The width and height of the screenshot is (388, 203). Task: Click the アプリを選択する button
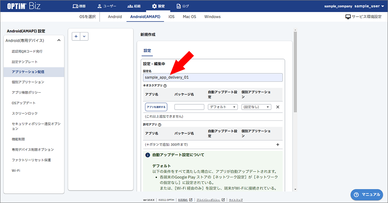(156, 107)
